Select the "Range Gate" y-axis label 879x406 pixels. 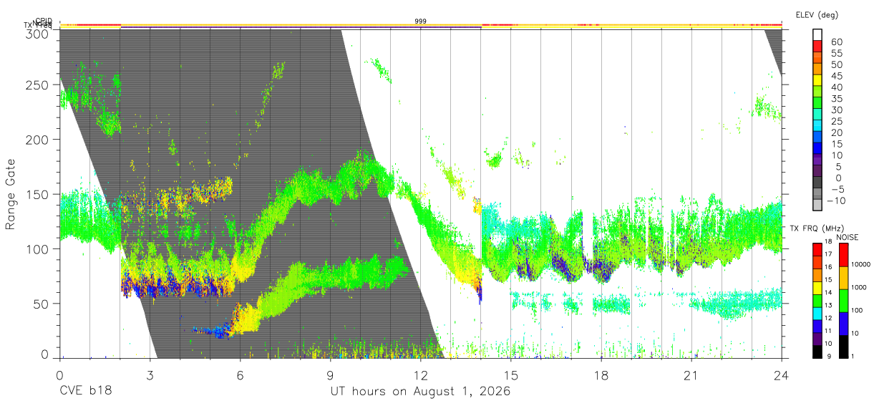pos(11,195)
